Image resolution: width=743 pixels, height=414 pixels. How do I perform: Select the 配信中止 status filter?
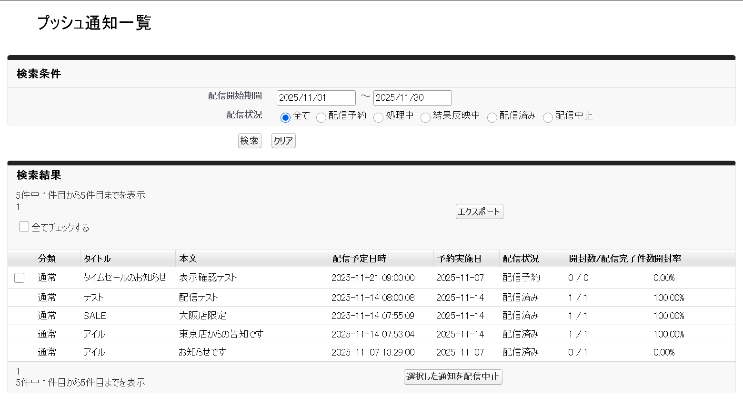tap(548, 117)
